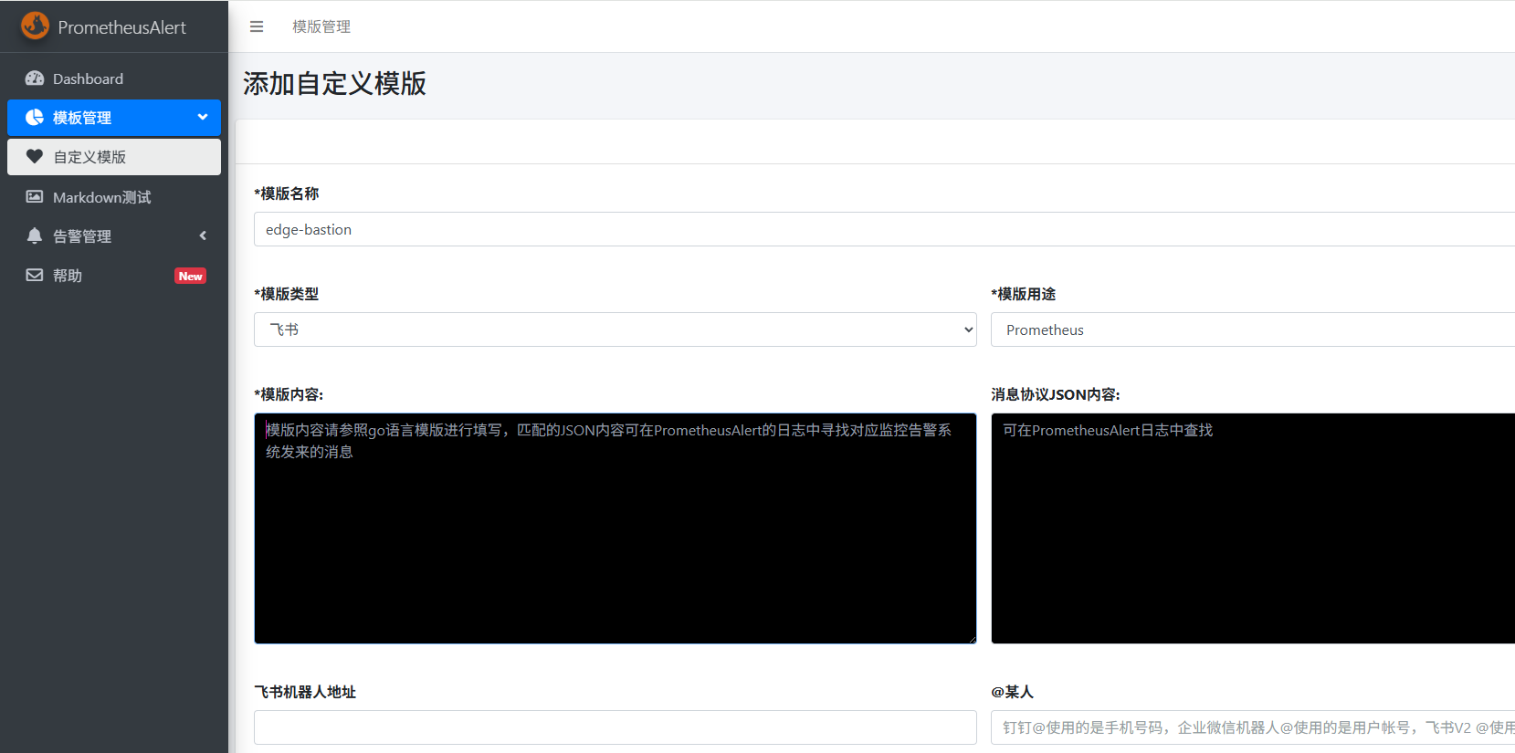This screenshot has width=1515, height=753.
Task: Click the 添加自定义模版 page heading
Action: (x=334, y=84)
